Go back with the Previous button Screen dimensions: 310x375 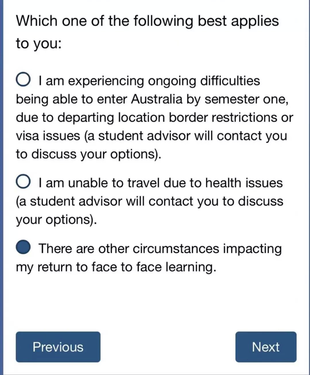tap(58, 347)
